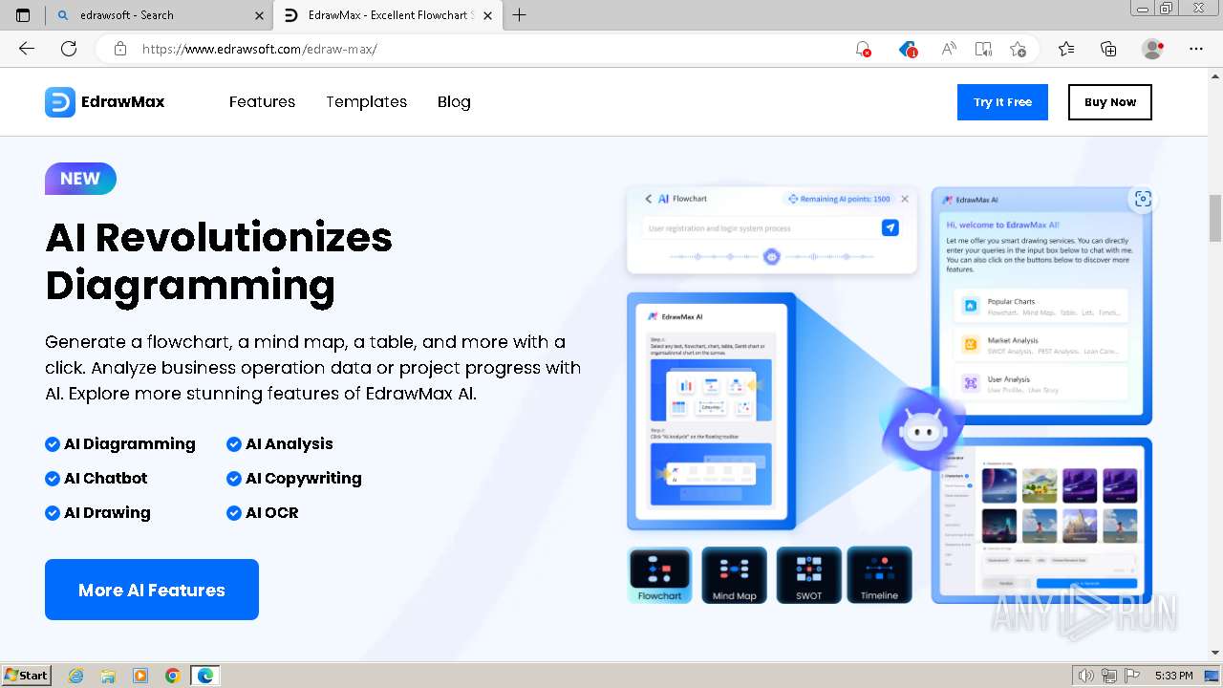
Task: Click the Start button
Action: [x=27, y=675]
